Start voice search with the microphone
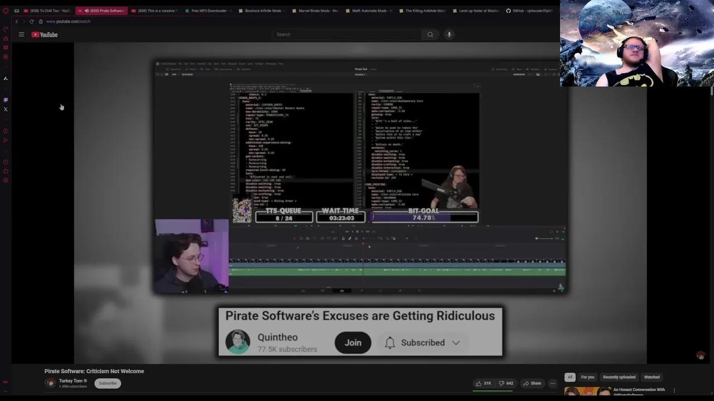 [x=449, y=35]
